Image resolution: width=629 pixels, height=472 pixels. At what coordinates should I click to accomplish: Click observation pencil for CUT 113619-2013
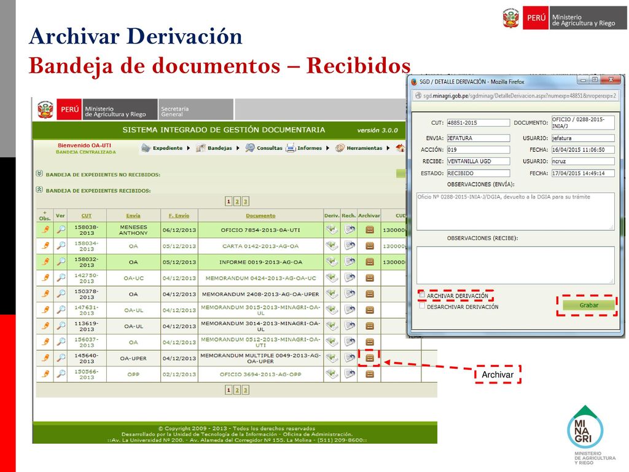45,326
